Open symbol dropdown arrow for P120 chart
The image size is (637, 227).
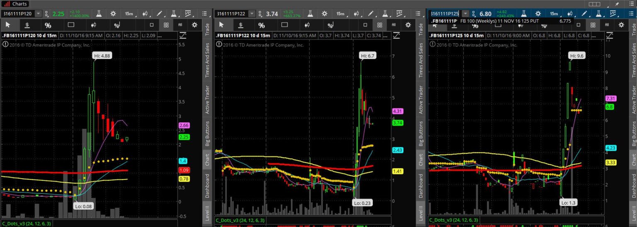pos(38,14)
